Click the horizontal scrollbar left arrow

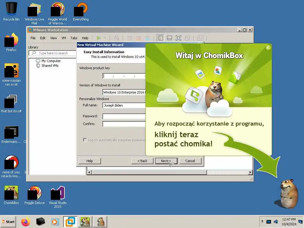tap(89, 172)
